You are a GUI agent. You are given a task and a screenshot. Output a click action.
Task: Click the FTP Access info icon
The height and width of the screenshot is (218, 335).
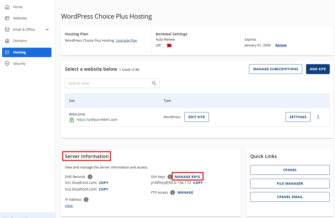point(173,192)
